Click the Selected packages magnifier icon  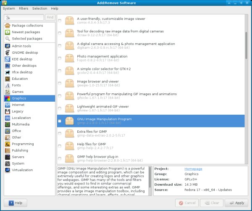tap(8, 39)
